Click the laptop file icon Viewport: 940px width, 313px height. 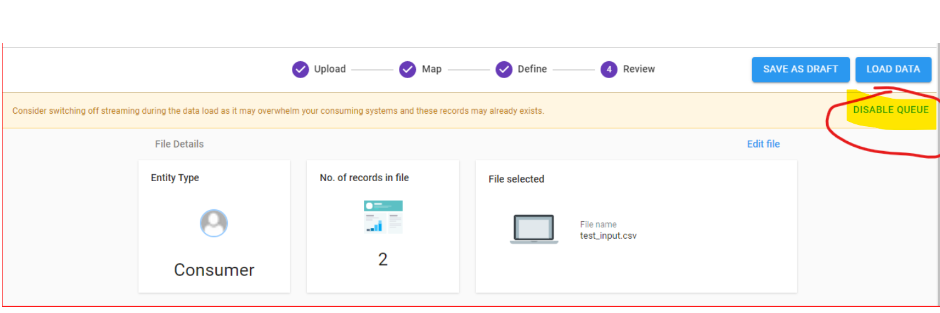[x=534, y=229]
